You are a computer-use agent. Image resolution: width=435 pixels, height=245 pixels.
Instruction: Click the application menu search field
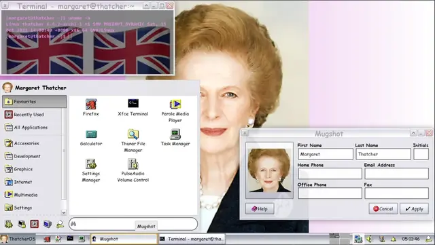[133, 224]
